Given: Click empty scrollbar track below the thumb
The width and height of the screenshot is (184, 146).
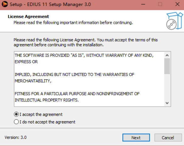Looking at the screenshot, I should 167,87.
